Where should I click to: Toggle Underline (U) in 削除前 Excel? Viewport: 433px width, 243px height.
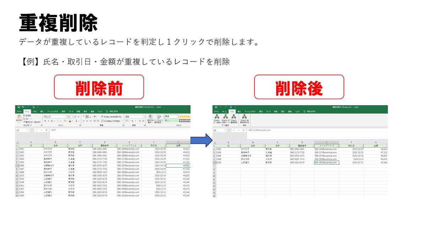(x=51, y=121)
